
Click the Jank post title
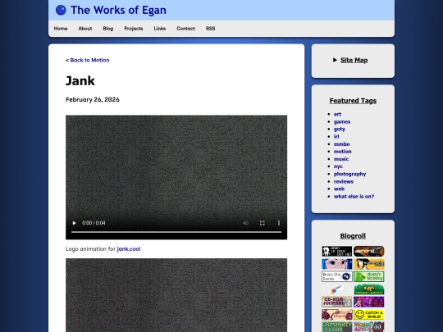80,81
